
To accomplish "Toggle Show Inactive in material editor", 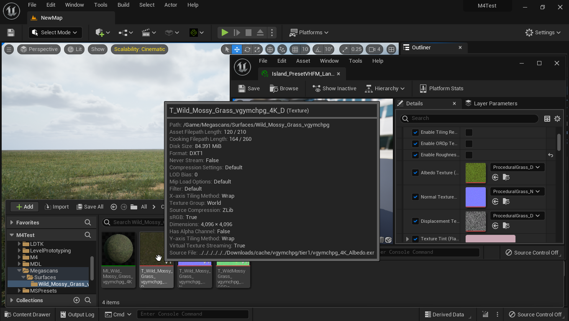I will click(x=334, y=89).
